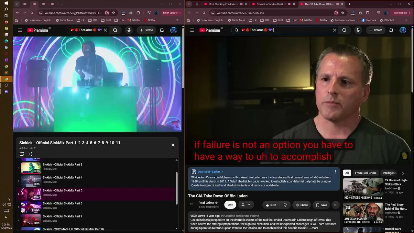
Task: Bookmark the page with the left window's star
Action: [114, 13]
